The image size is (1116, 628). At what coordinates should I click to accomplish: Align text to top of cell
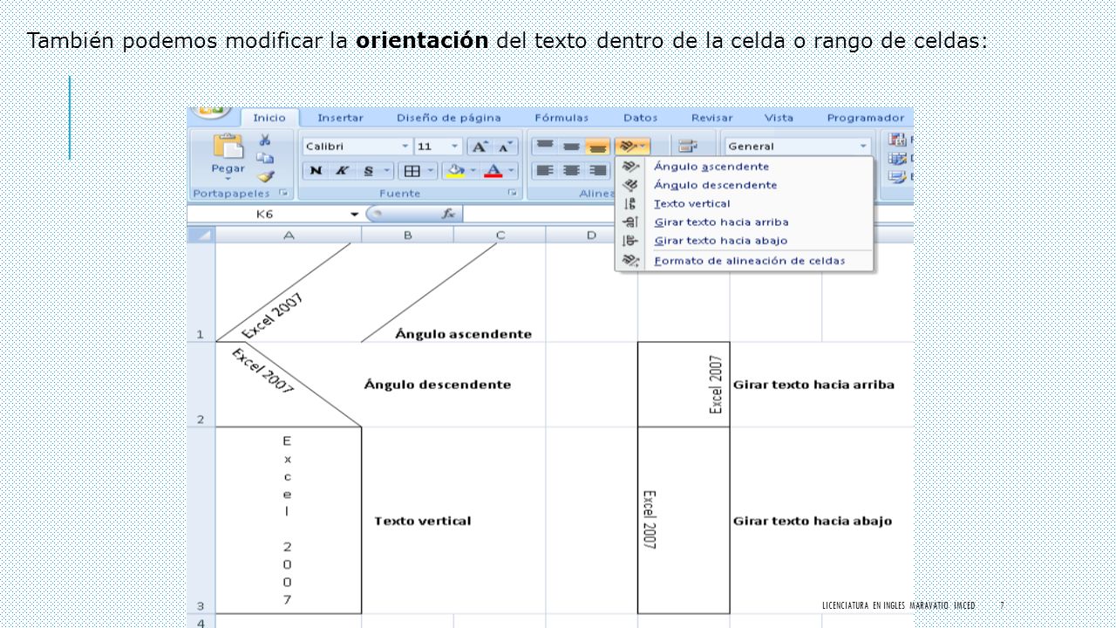pyautogui.click(x=545, y=147)
